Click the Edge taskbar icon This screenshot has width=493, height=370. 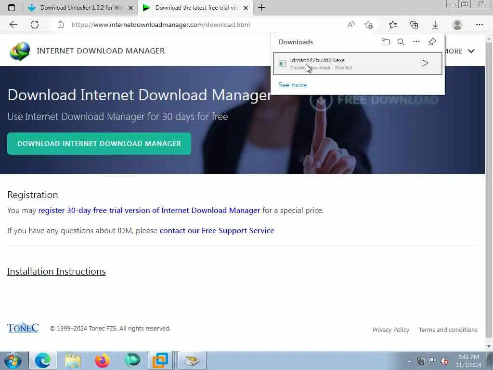click(43, 360)
